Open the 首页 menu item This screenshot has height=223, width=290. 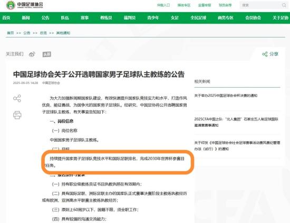pos(6,18)
